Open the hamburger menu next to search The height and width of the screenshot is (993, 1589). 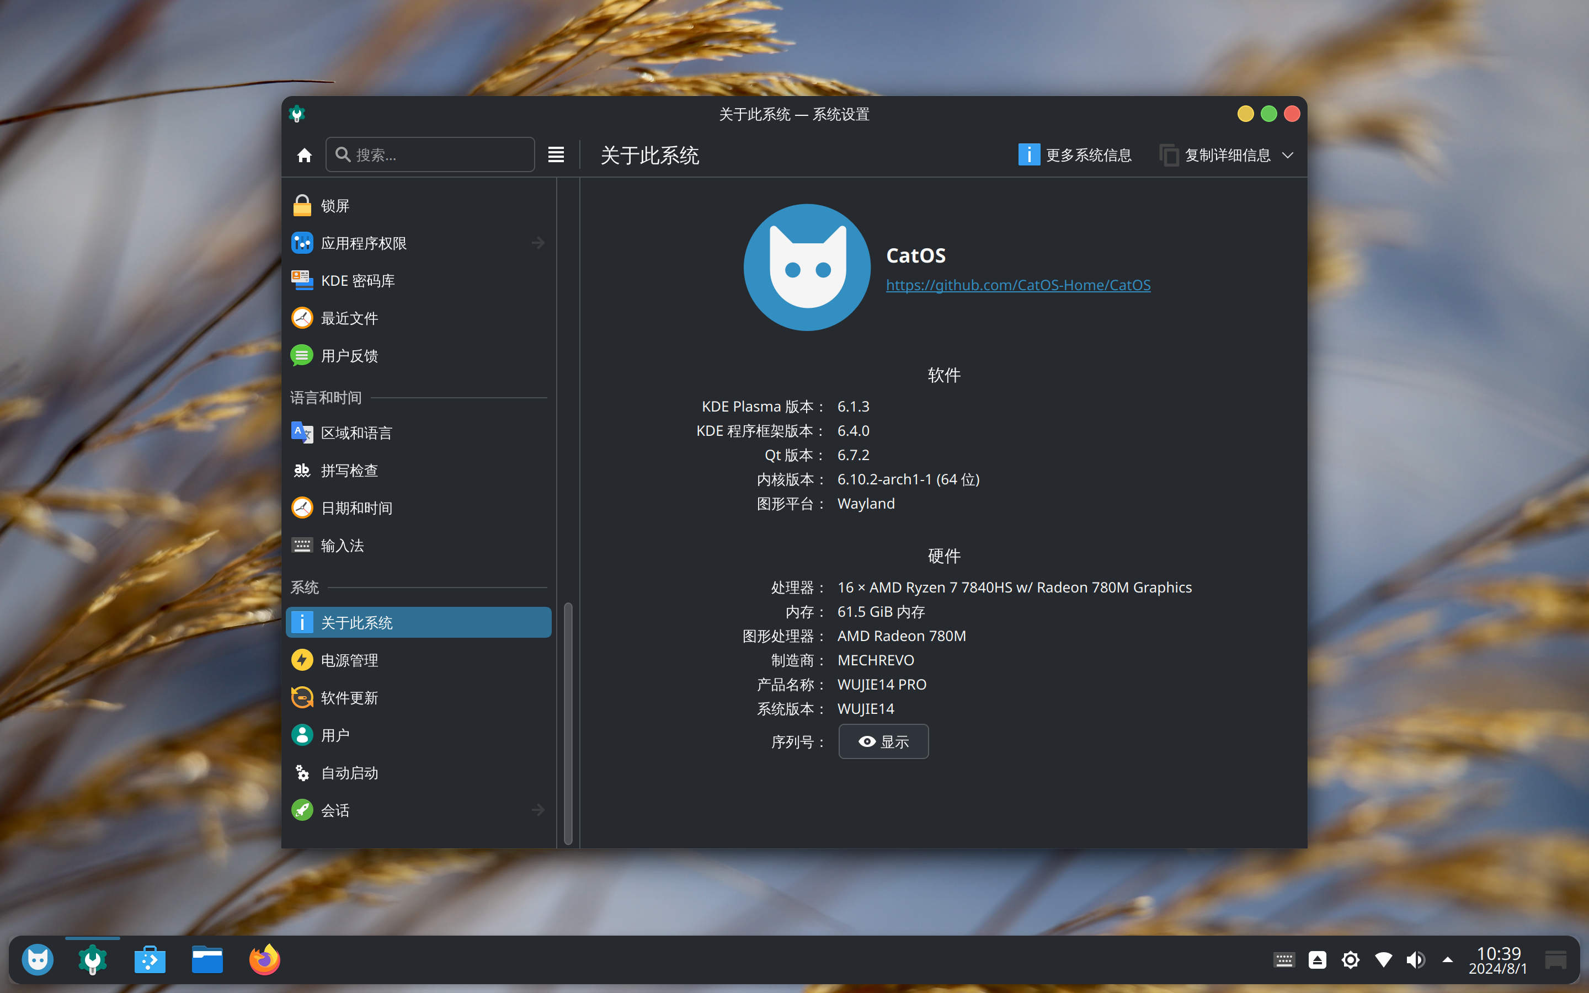556,155
